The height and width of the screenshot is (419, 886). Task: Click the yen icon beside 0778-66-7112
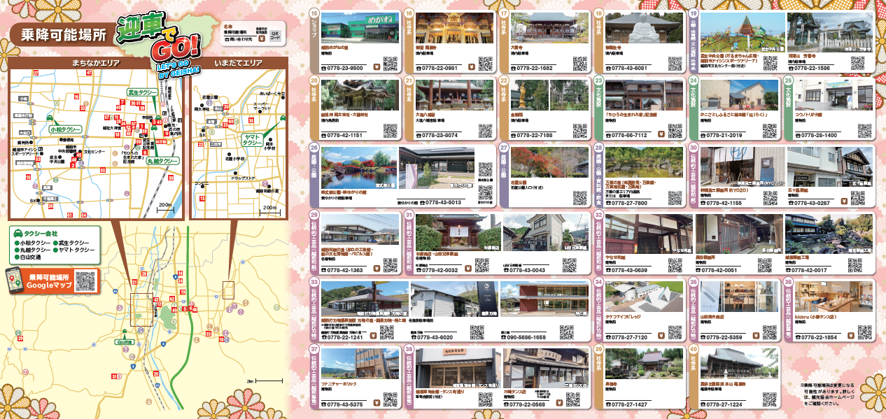coord(662,135)
